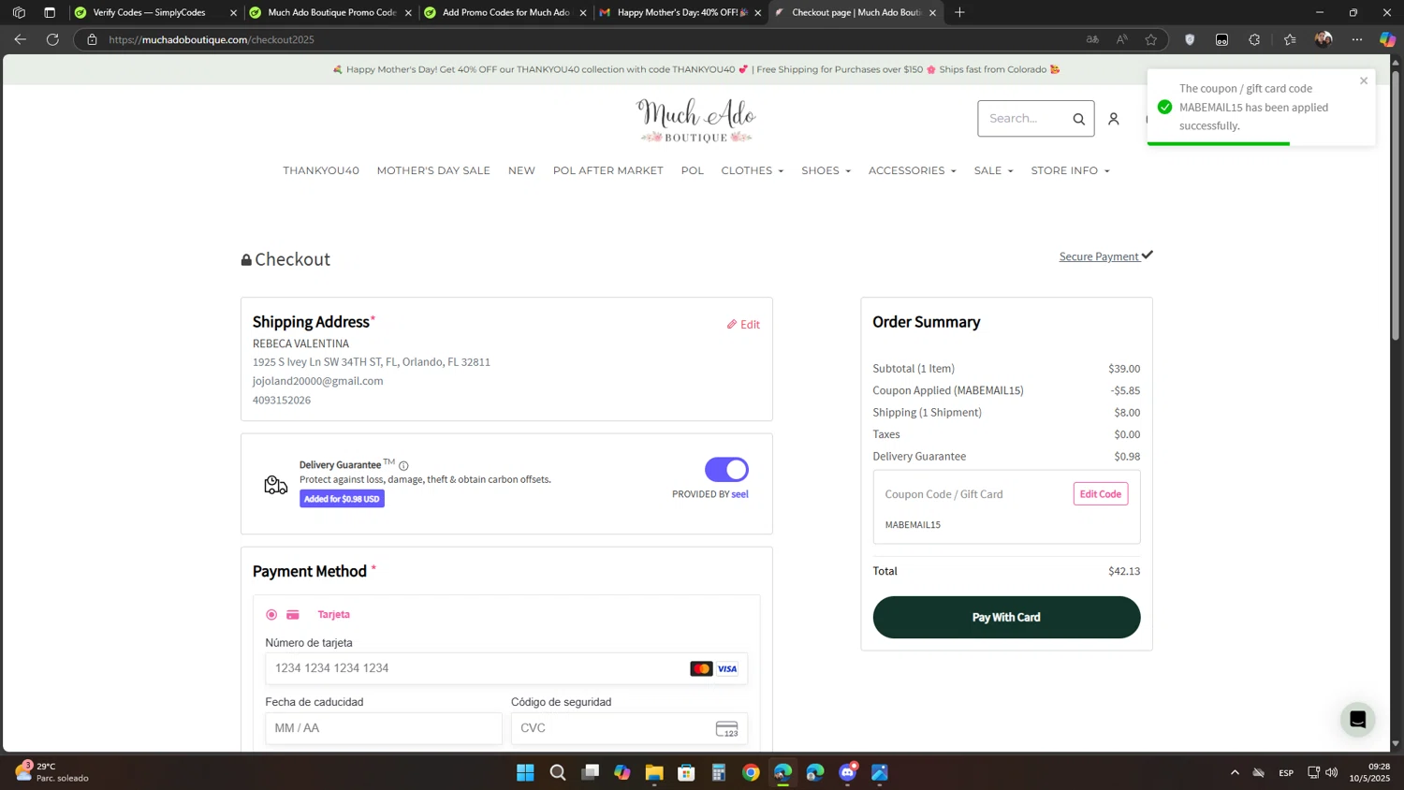
Task: Open Google Chrome from taskbar
Action: tap(751, 772)
